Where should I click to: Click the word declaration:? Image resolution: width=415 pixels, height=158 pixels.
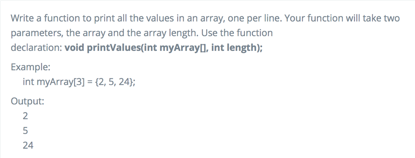tap(36, 48)
